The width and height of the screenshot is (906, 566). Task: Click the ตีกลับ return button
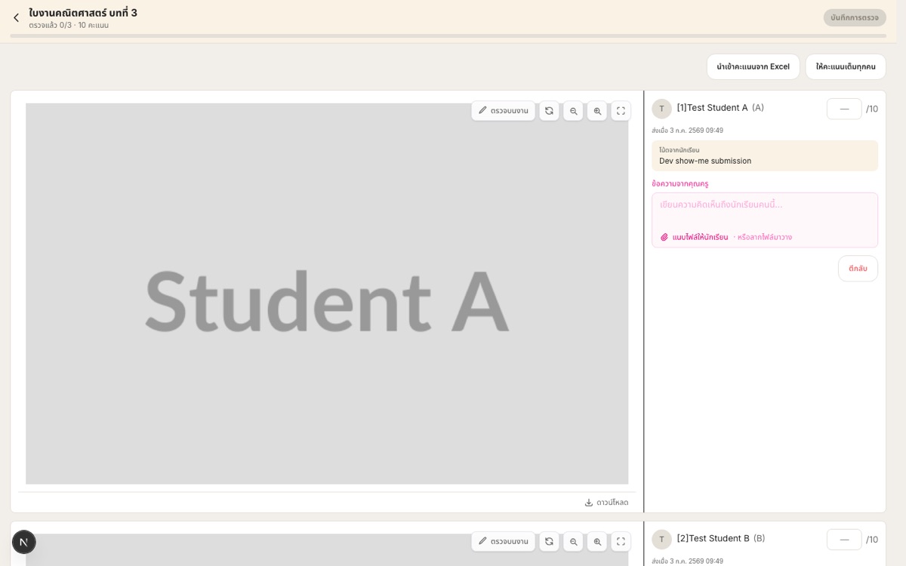858,269
